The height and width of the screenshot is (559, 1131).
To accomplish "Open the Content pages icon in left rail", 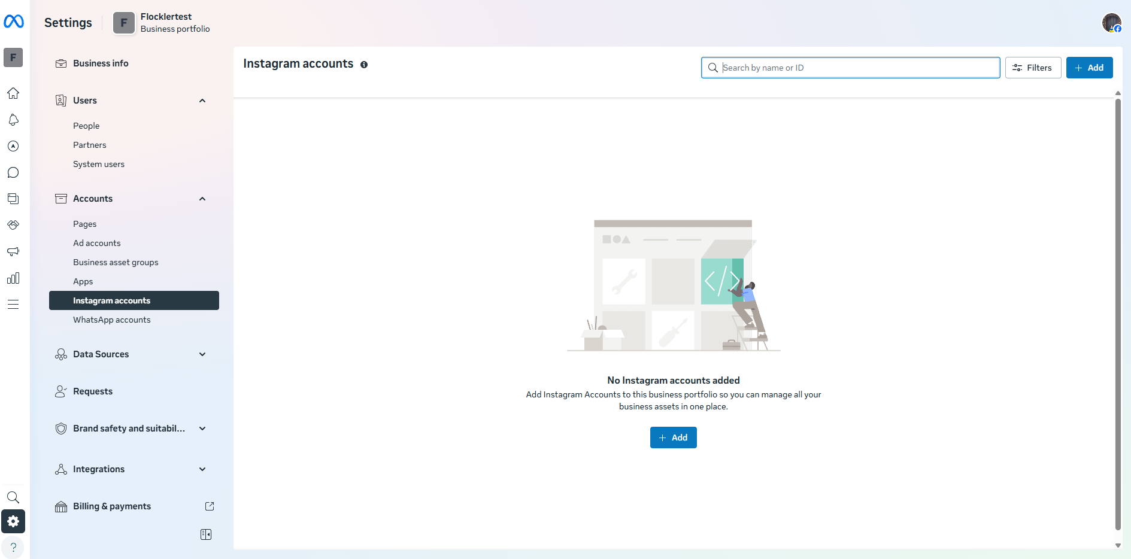I will click(x=13, y=199).
